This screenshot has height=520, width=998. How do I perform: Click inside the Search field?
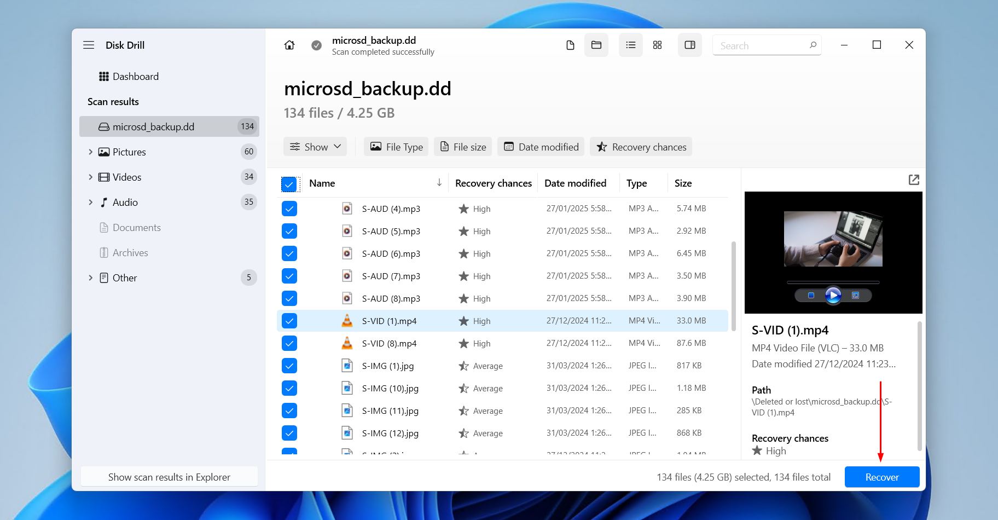point(761,45)
